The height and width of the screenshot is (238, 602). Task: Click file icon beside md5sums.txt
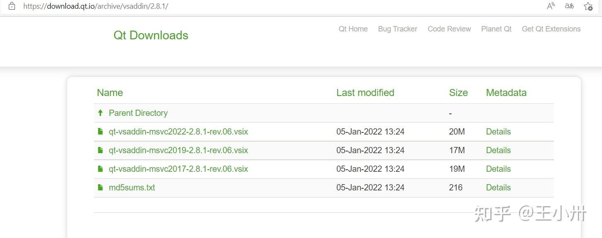tap(100, 188)
